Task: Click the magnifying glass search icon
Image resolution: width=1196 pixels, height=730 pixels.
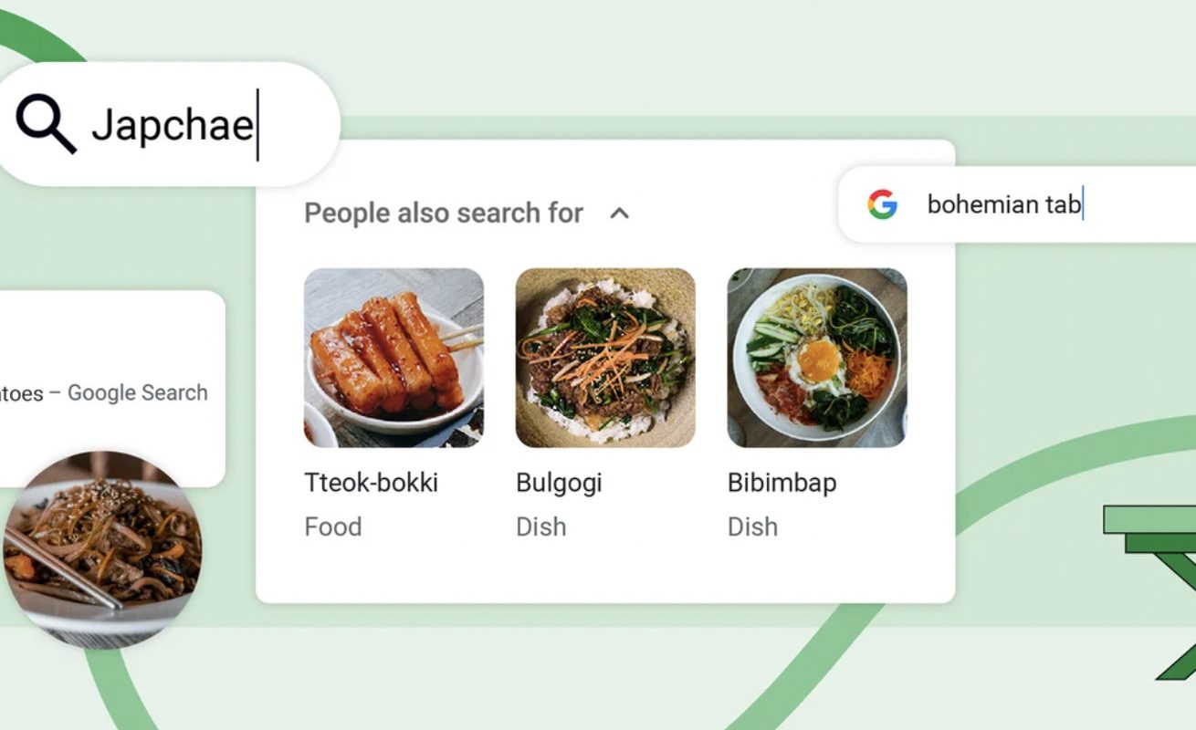Action: click(46, 124)
